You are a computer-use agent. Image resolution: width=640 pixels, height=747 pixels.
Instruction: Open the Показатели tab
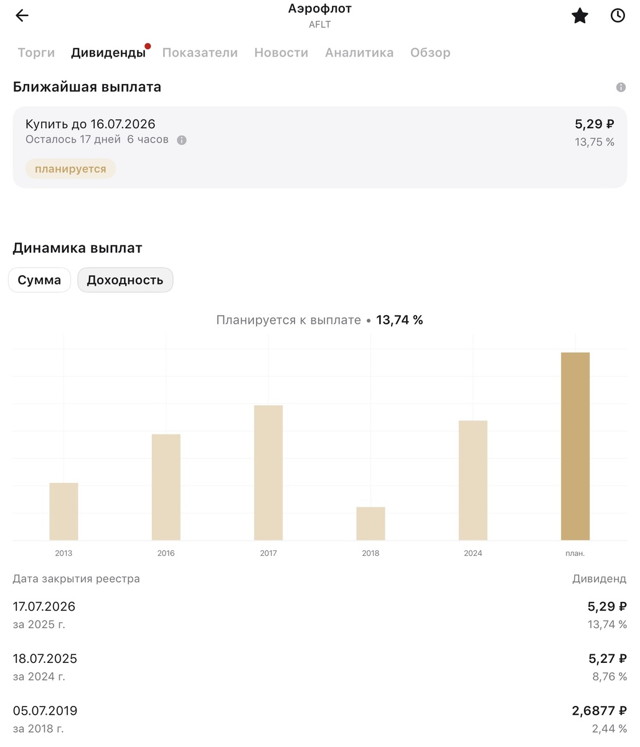(x=200, y=53)
